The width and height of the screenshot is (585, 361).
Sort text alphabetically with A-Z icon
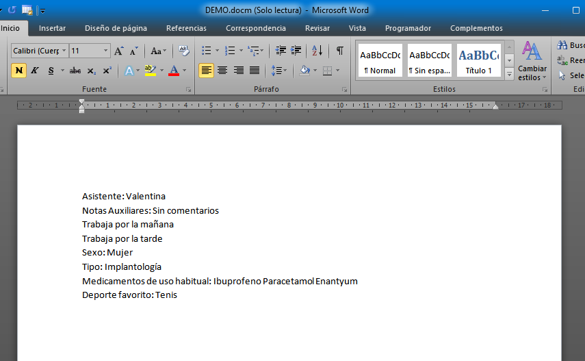317,51
